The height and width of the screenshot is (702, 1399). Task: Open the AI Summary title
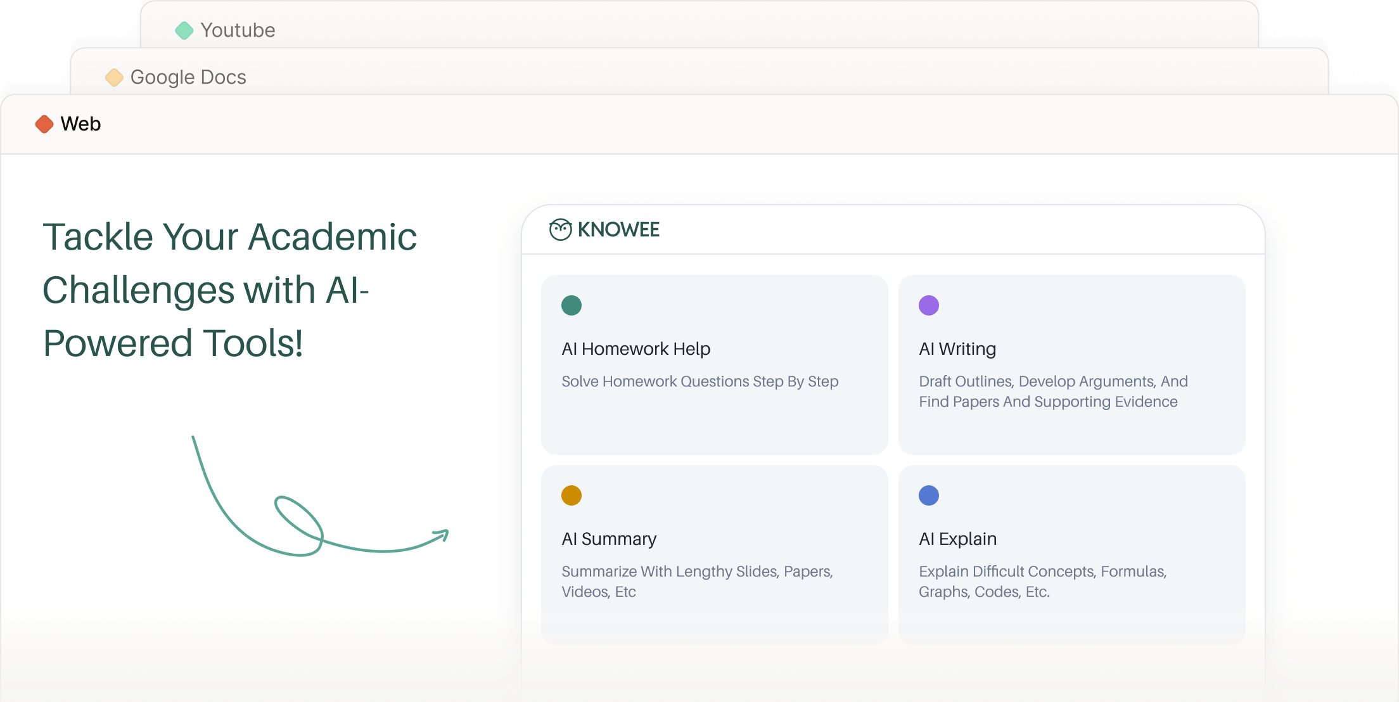click(x=609, y=539)
